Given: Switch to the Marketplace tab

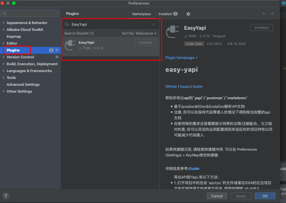Looking at the screenshot, I should 142,14.
